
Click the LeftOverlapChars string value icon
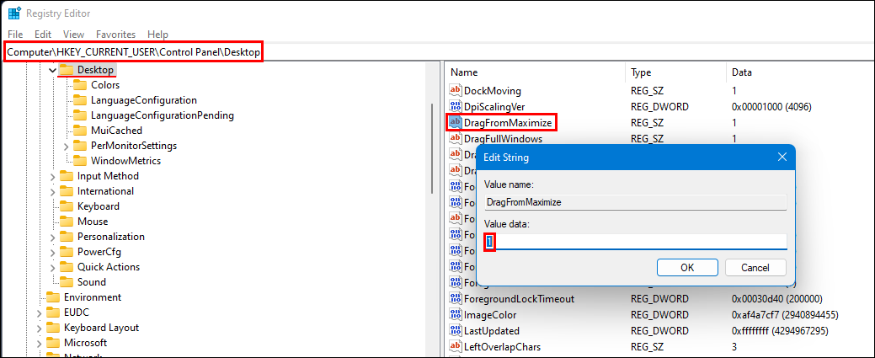click(456, 347)
